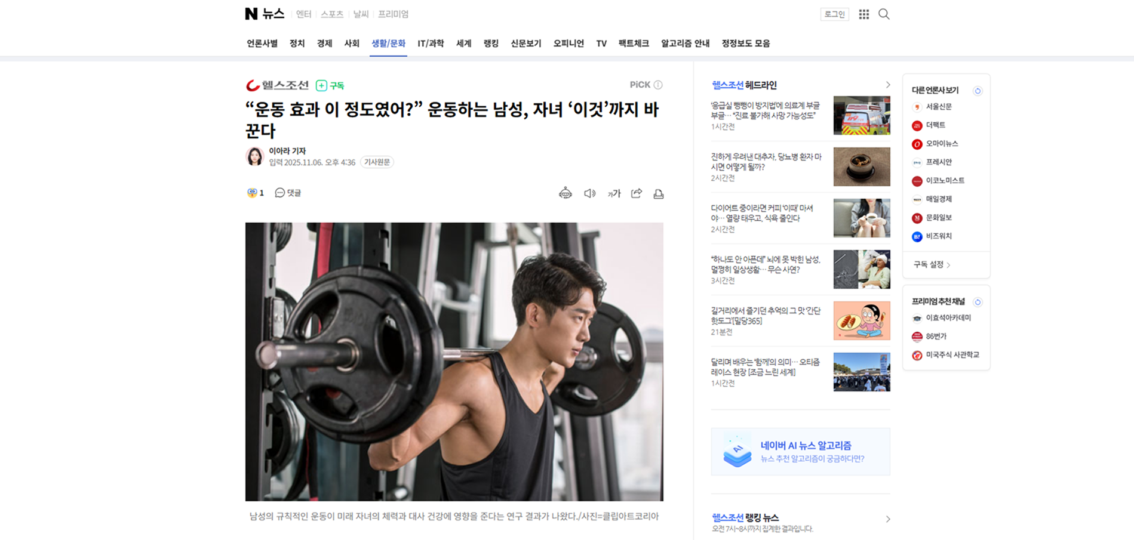Open 구독 설정 arrow link
The image size is (1134, 540).
pyautogui.click(x=932, y=264)
